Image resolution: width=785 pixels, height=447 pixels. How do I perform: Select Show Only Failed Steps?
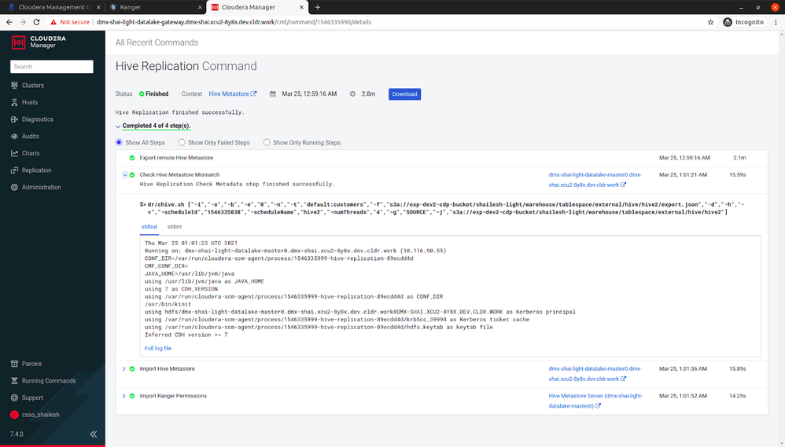(214, 142)
